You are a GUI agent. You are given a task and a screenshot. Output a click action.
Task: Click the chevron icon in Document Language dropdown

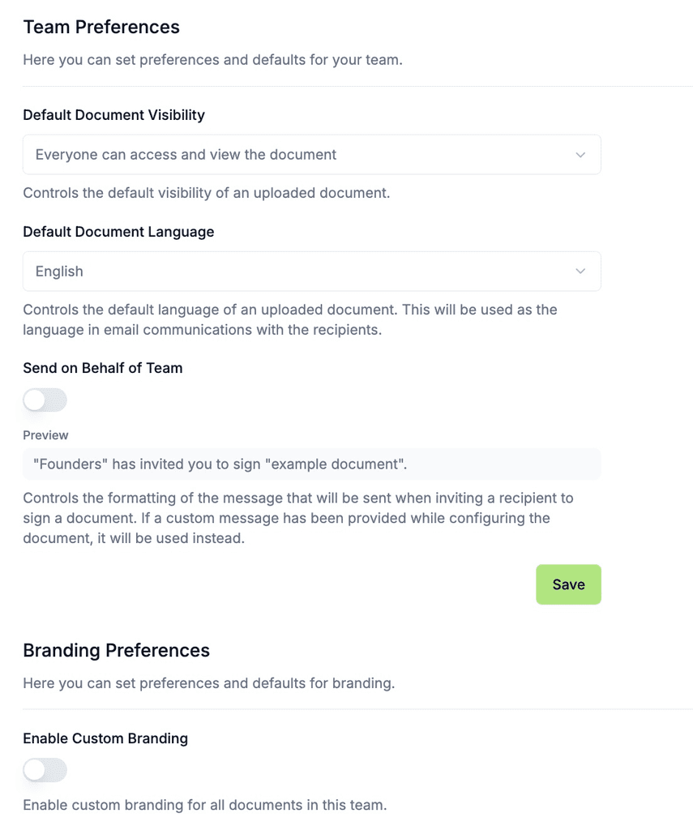click(x=580, y=271)
